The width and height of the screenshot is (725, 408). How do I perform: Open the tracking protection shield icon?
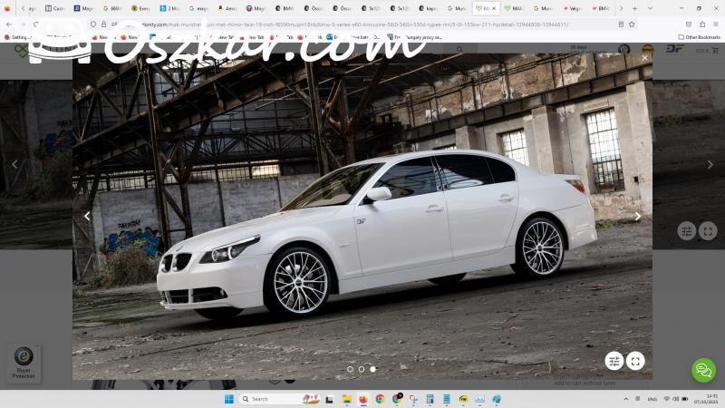click(x=93, y=24)
